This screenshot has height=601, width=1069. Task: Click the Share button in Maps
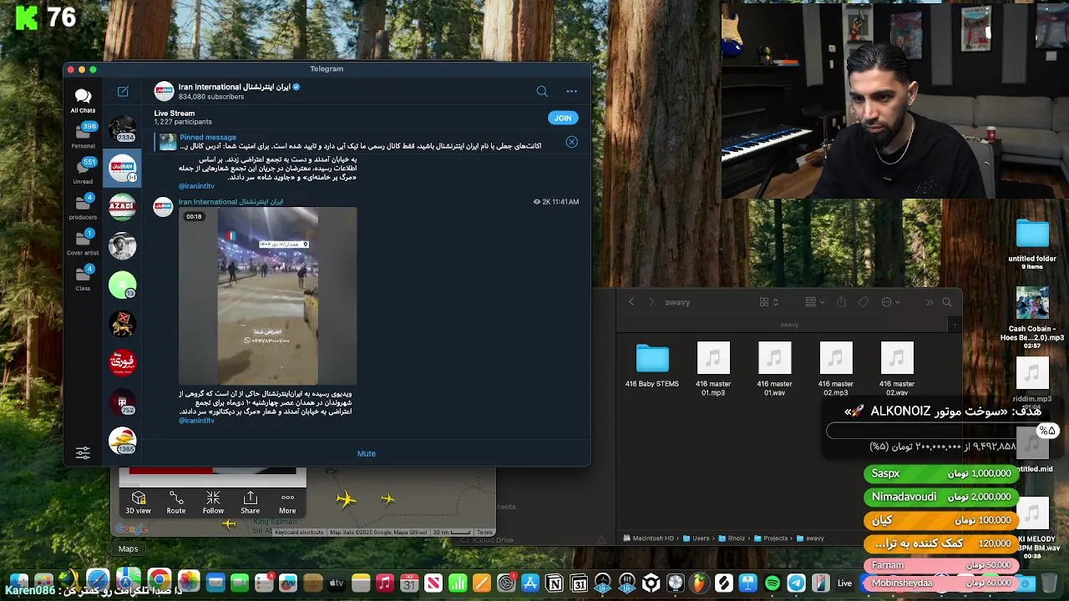point(250,503)
